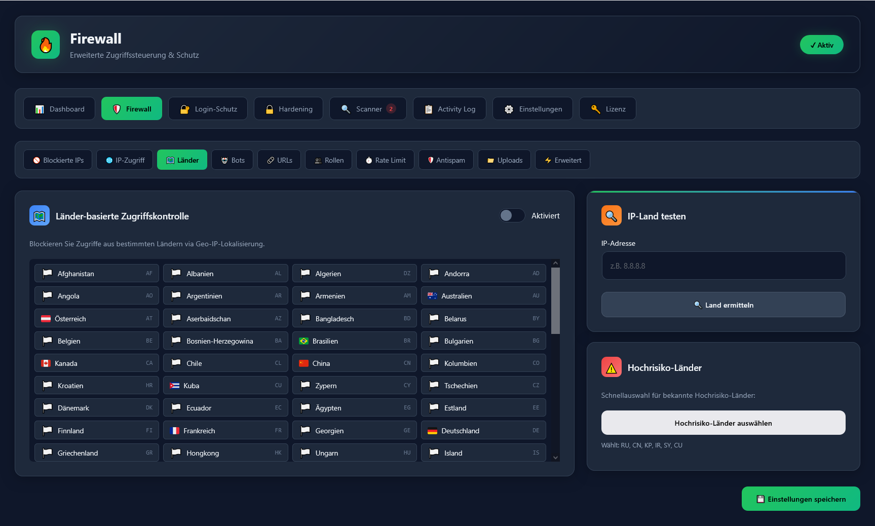Click the Firewall flame logo icon

pos(46,45)
